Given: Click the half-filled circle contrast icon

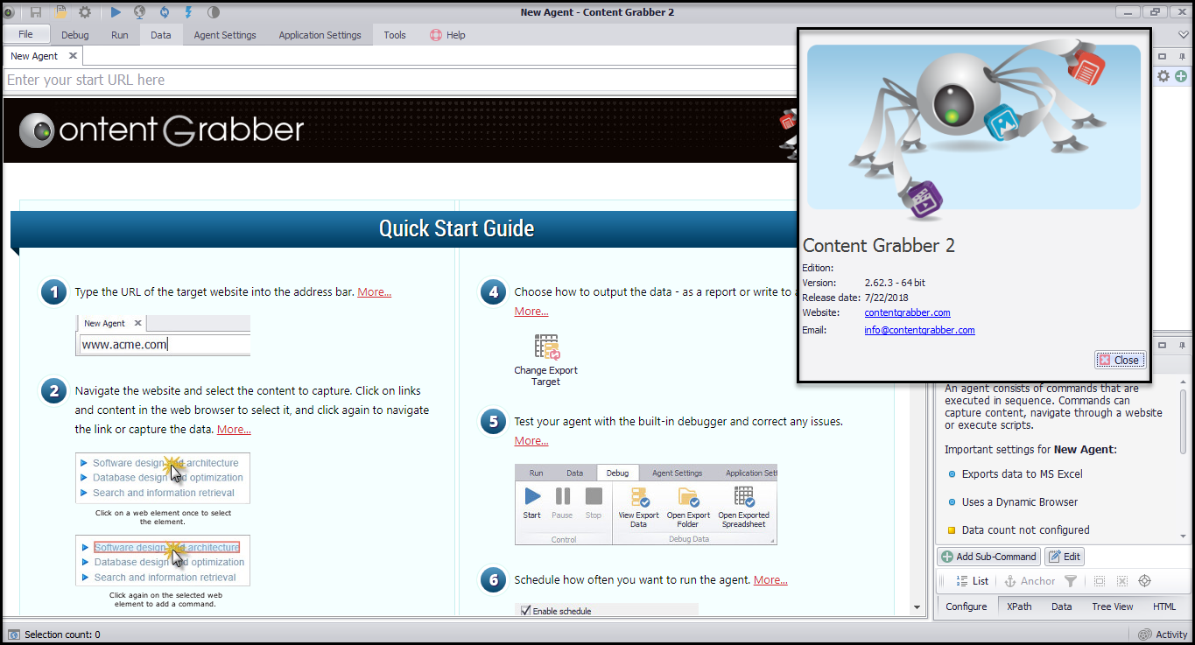Looking at the screenshot, I should pos(214,12).
